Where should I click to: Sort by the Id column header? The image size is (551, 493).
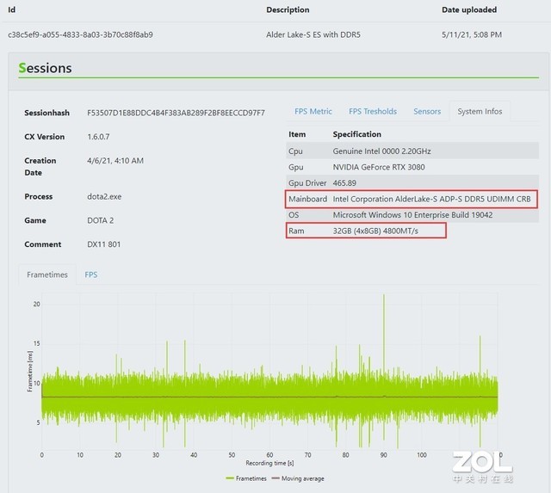[12, 9]
